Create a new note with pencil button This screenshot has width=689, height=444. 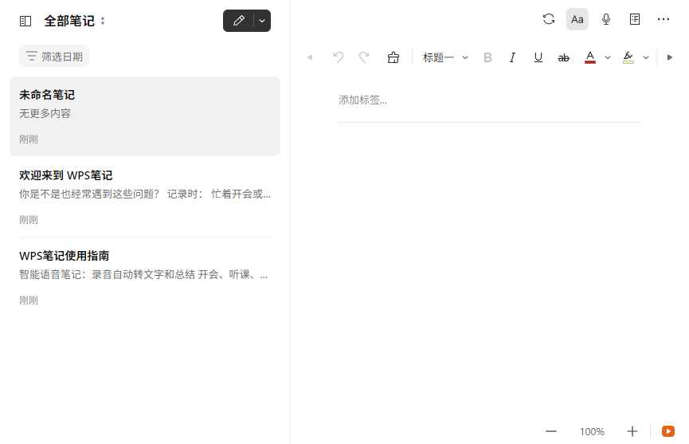pos(239,21)
